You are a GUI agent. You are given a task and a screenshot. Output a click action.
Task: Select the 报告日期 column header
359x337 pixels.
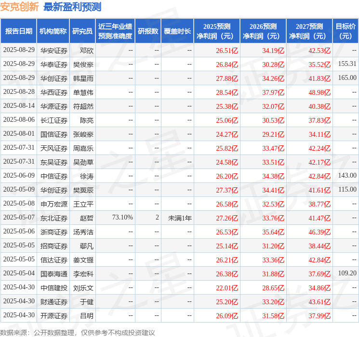tap(19, 31)
